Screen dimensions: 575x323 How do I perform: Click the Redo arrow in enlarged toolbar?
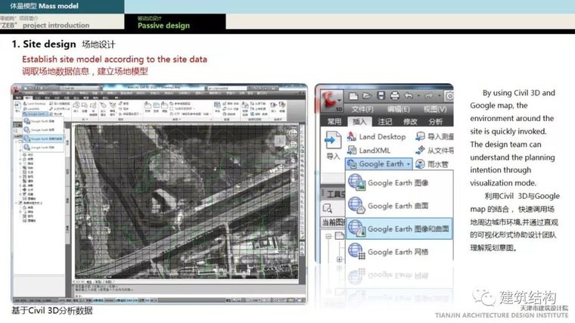[x=429, y=96]
